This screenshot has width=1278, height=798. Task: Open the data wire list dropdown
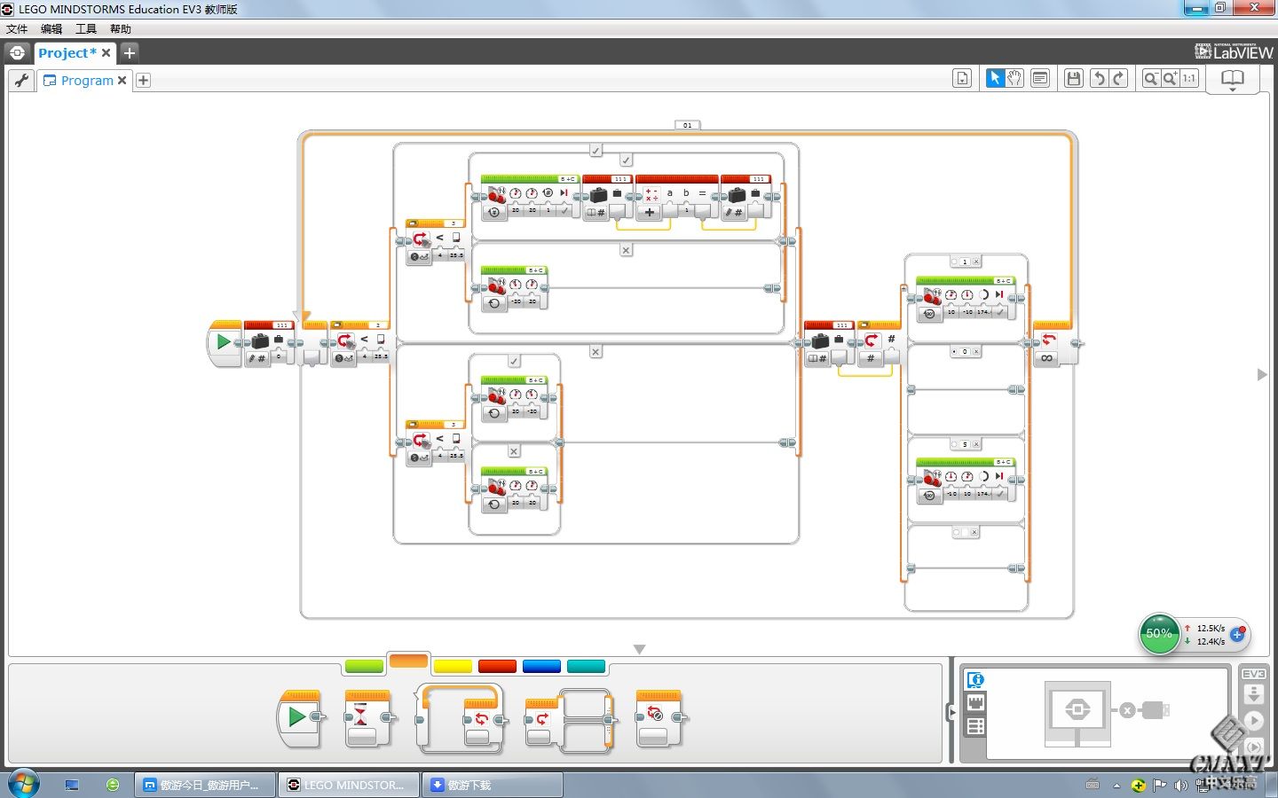[962, 79]
